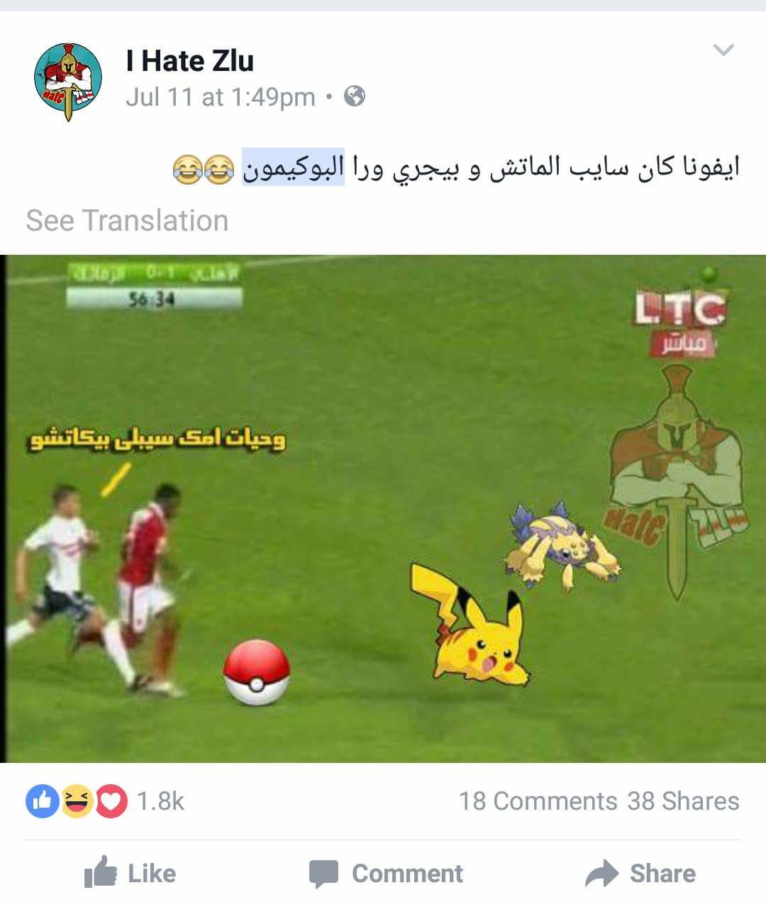This screenshot has height=907, width=766.
Task: Click See Translation link
Action: [128, 221]
